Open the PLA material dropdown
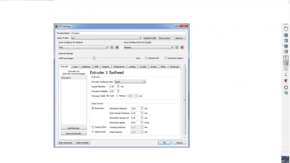The height and width of the screenshot is (163, 290). click(x=84, y=47)
